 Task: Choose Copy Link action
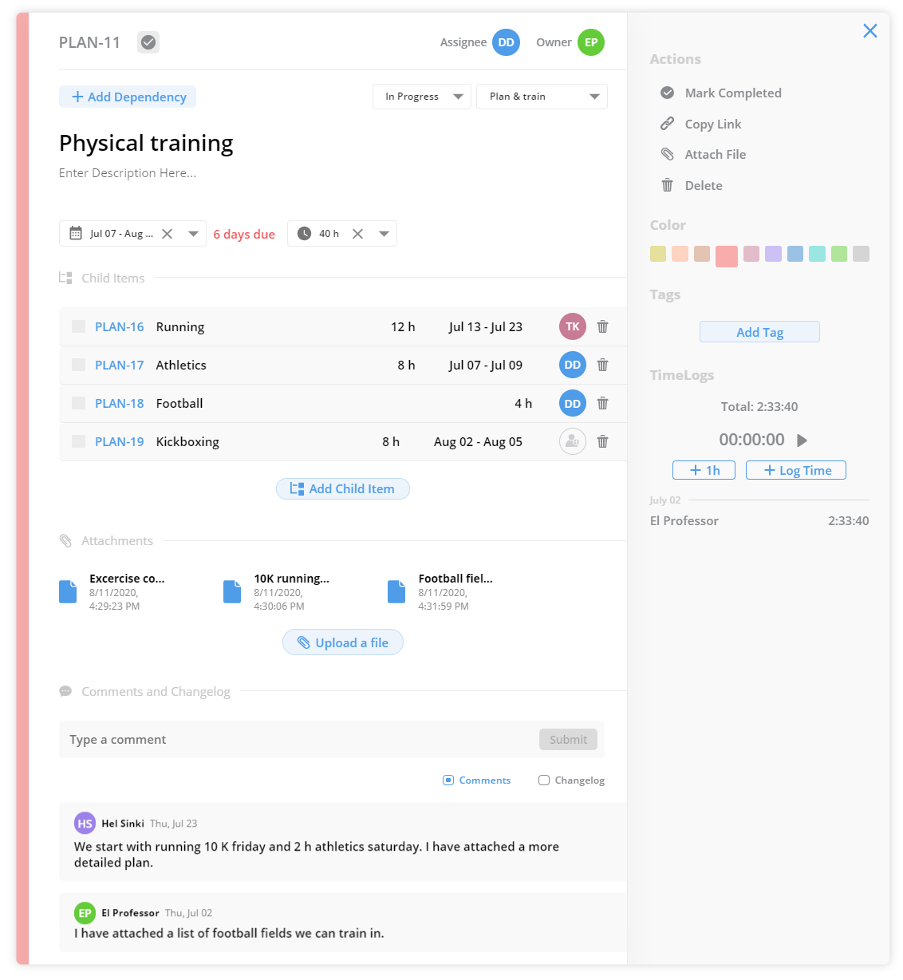pos(701,124)
